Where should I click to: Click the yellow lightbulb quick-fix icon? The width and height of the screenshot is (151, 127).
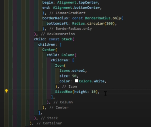(6, 91)
